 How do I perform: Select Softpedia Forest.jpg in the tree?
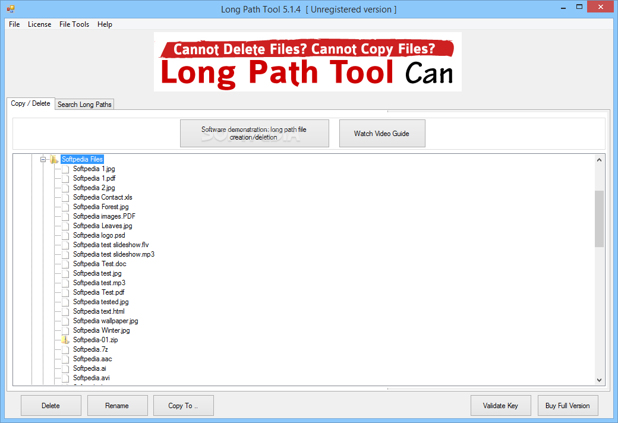tap(100, 207)
